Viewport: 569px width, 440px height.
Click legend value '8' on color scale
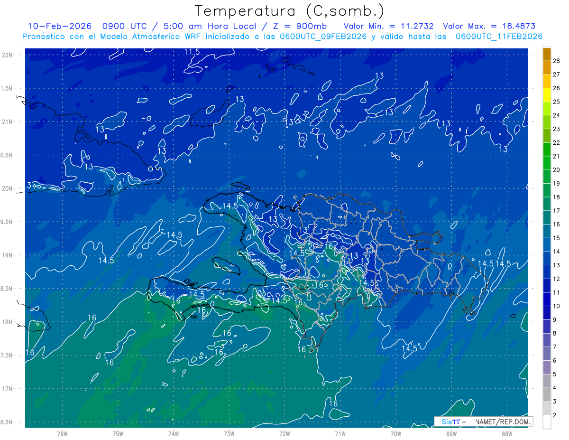[554, 333]
